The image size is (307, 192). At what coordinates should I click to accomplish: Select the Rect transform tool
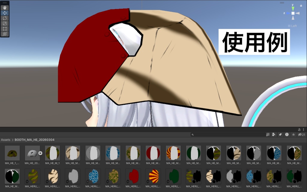(4, 29)
